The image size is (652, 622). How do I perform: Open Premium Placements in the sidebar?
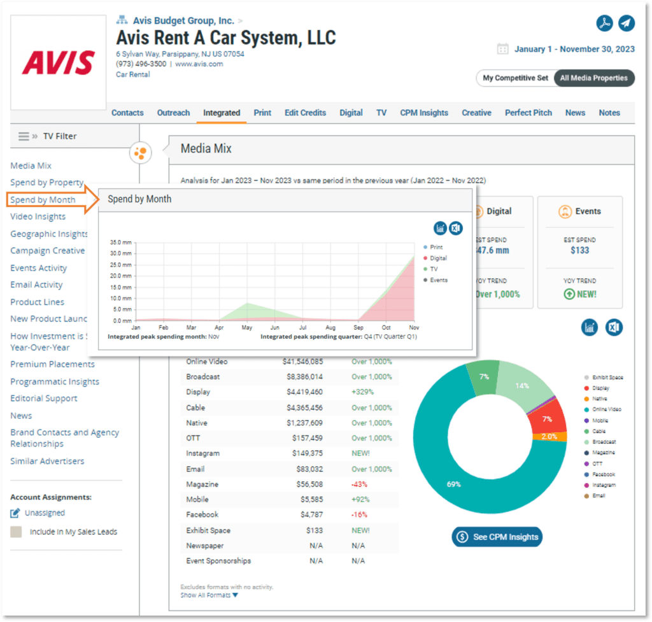[52, 364]
